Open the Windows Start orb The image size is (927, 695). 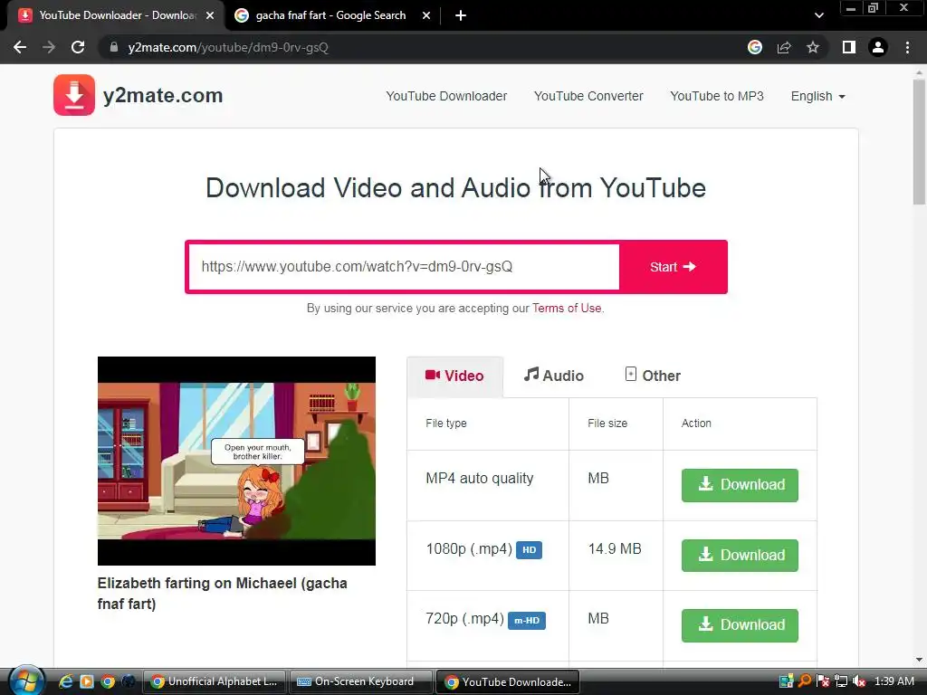(x=26, y=681)
